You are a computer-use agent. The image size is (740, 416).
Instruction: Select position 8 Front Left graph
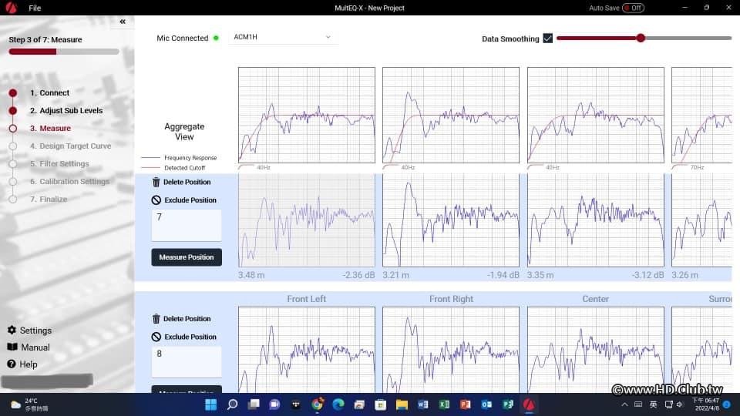[x=307, y=350]
